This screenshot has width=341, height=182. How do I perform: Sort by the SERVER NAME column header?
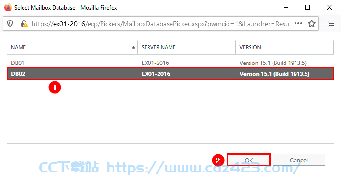click(x=187, y=47)
